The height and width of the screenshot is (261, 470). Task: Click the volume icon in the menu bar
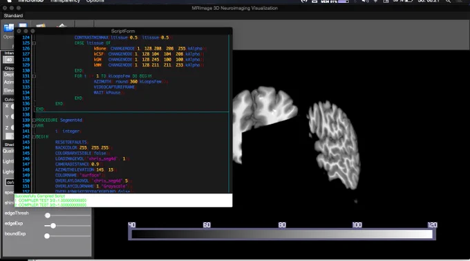(365, 1)
